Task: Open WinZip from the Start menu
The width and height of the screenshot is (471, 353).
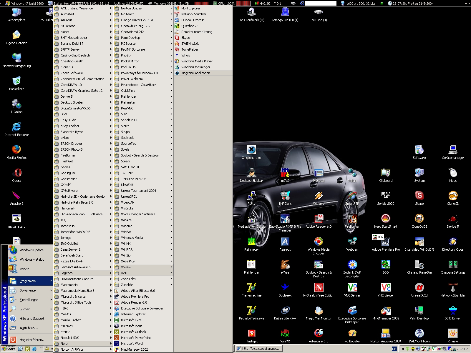Action: tap(30, 269)
